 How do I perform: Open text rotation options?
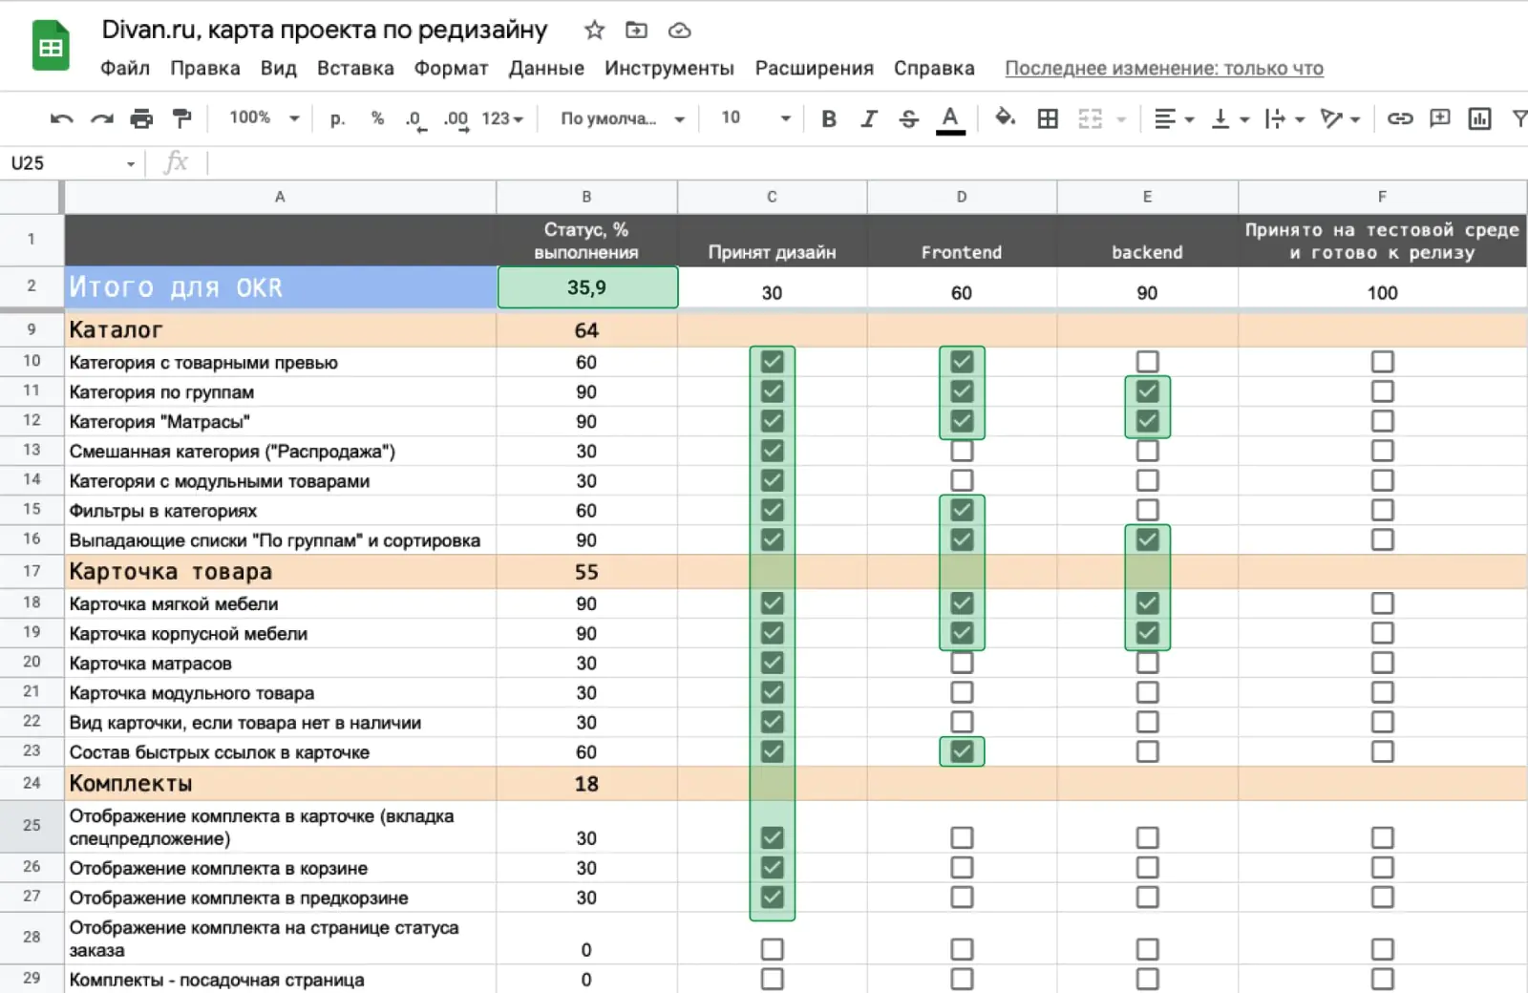pos(1340,118)
